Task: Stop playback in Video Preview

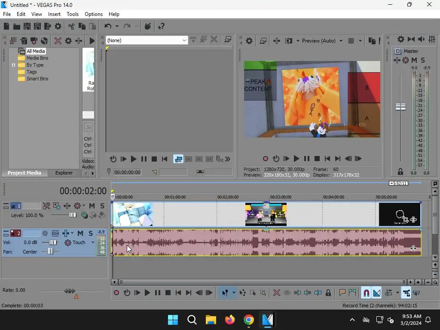Action: [317, 159]
